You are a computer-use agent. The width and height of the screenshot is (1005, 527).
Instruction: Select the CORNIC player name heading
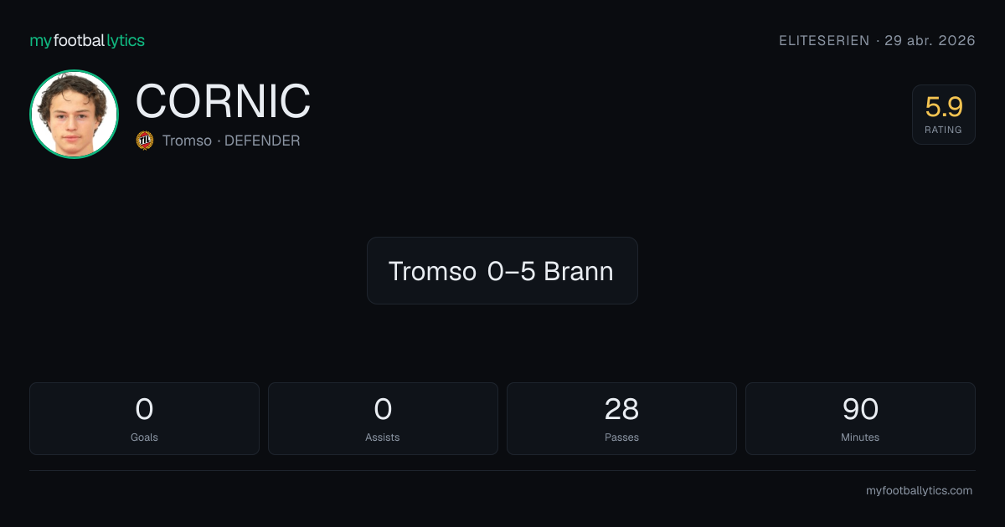point(223,101)
